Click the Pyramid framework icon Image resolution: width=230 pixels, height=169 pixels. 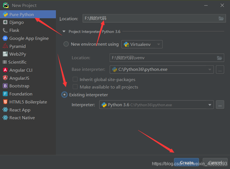[5, 46]
